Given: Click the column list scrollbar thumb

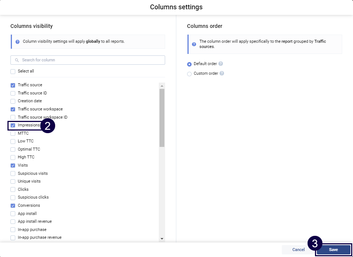Looking at the screenshot, I should click(162, 117).
